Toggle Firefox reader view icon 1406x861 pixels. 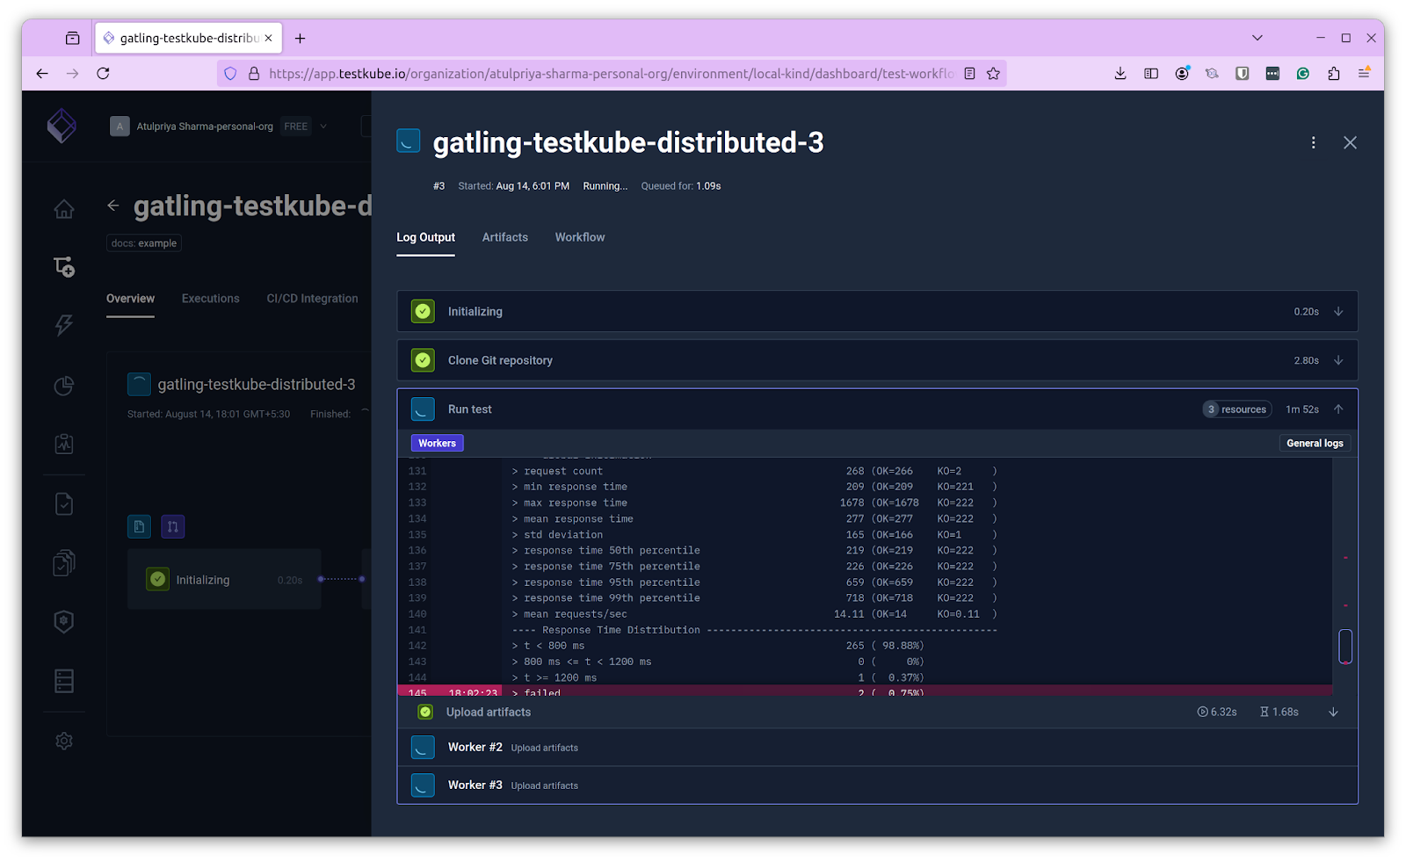coord(970,74)
